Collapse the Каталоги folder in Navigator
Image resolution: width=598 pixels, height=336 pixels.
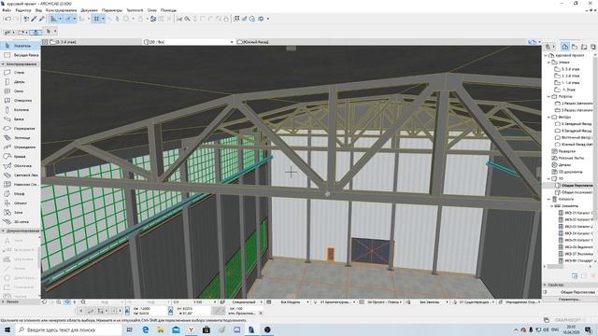tap(549, 199)
